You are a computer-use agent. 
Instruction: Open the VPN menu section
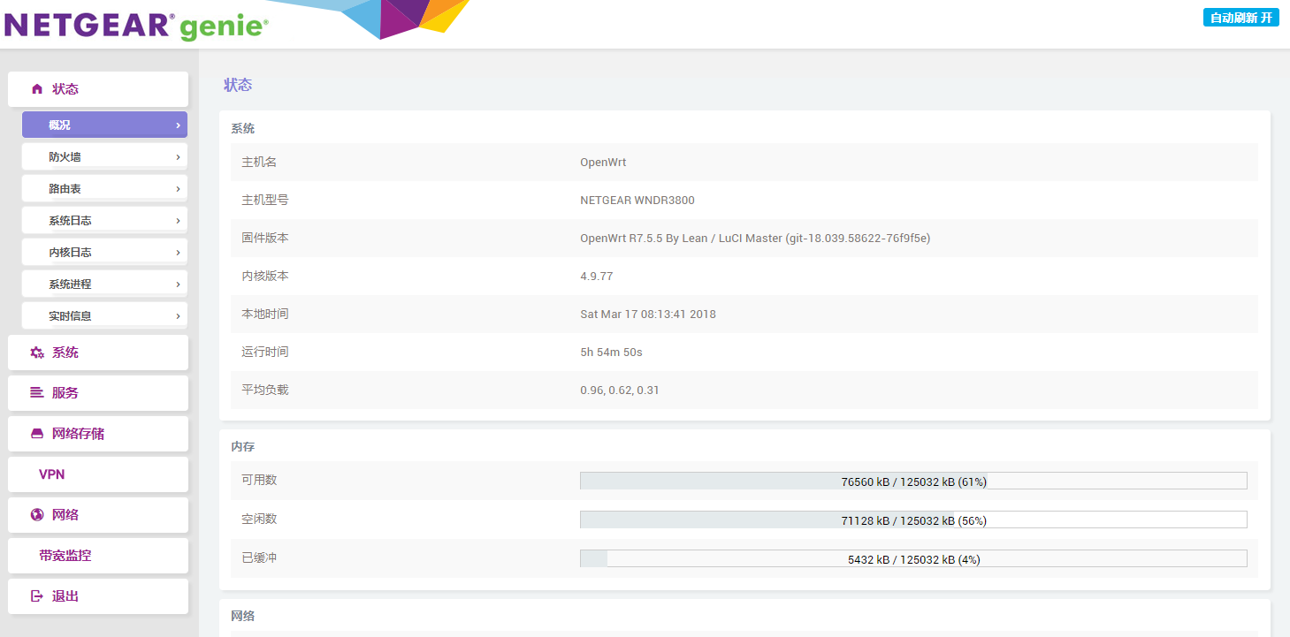click(x=98, y=474)
